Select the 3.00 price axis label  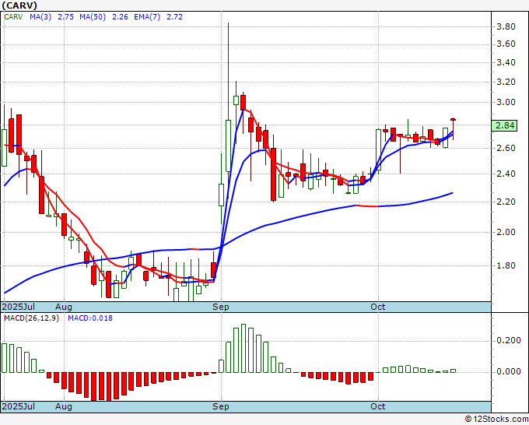506,102
